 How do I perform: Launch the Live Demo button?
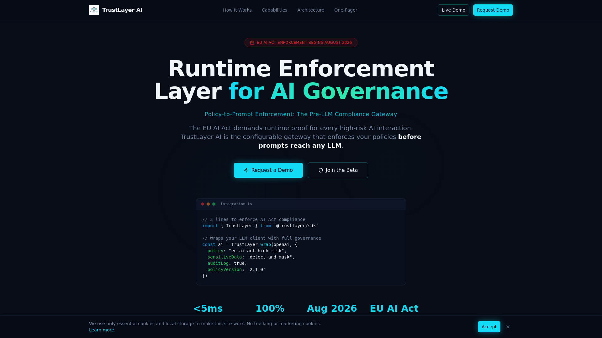coord(453,10)
